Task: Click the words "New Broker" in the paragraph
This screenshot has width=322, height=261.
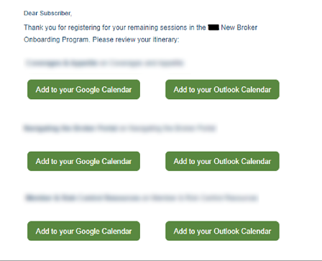Action: click(x=239, y=27)
